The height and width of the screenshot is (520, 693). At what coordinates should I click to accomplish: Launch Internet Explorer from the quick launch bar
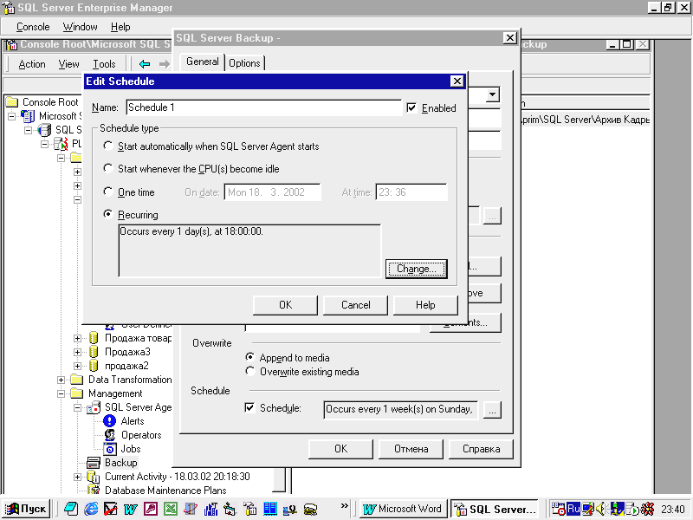[91, 509]
